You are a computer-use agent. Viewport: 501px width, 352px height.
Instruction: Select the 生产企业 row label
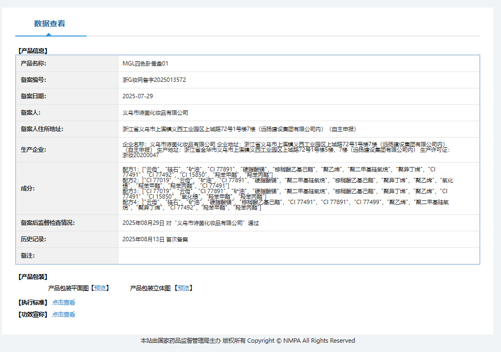pyautogui.click(x=33, y=150)
